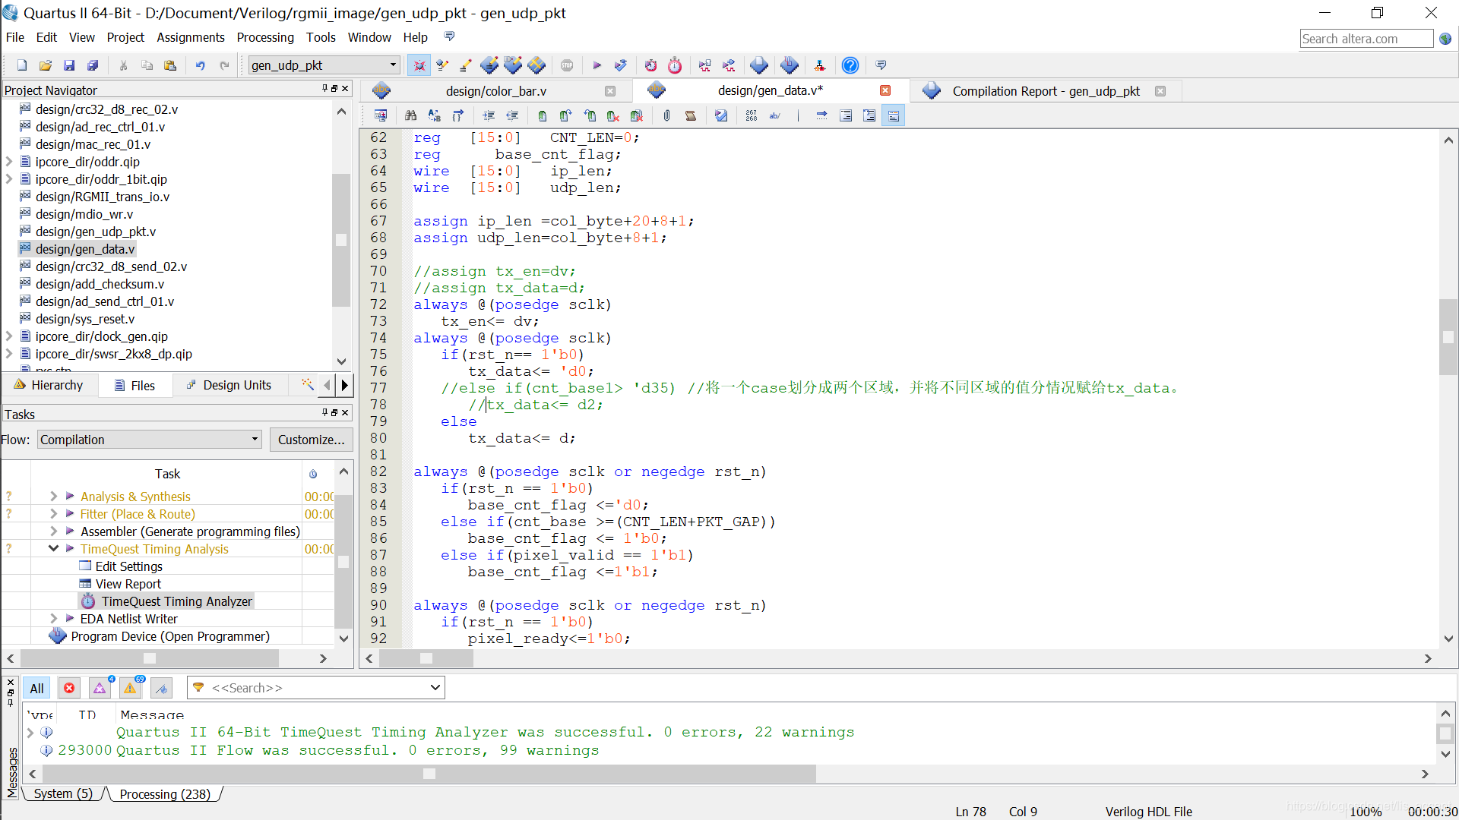Click the code editor horizontal scrollbar thumb
The width and height of the screenshot is (1459, 820).
(x=426, y=658)
